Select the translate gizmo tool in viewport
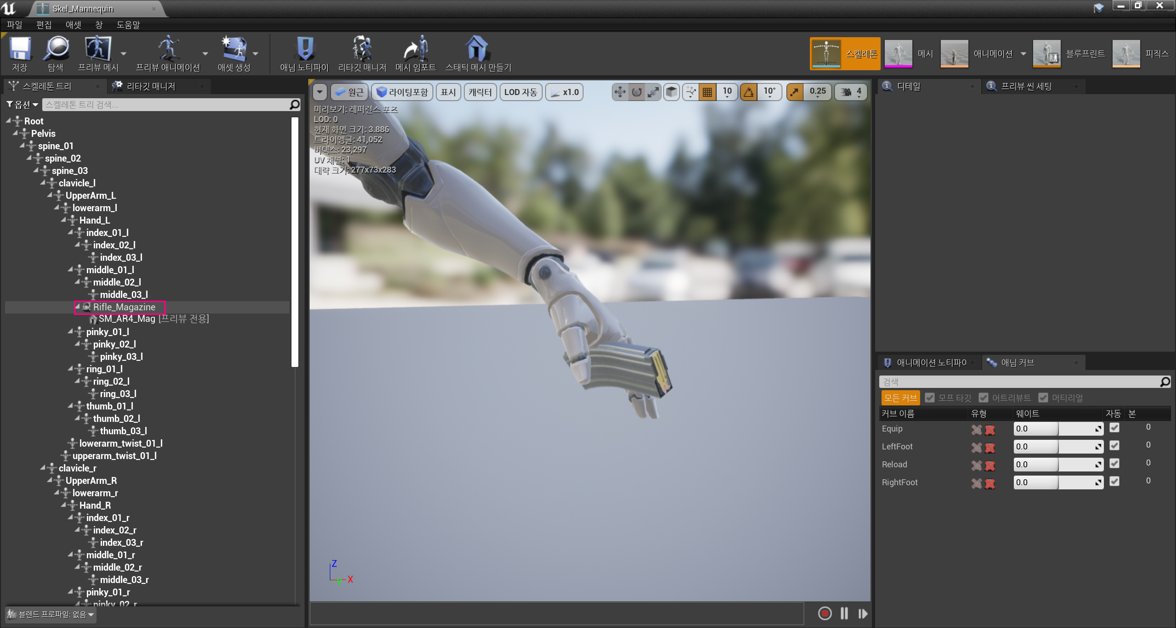The width and height of the screenshot is (1176, 628). [x=620, y=92]
